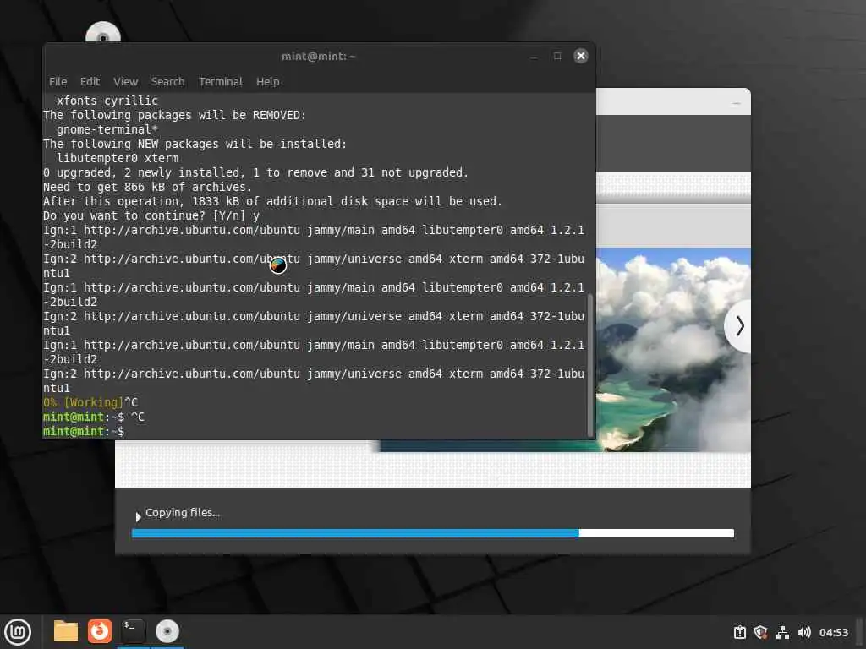This screenshot has width=866, height=649.
Task: Click 'The following packages will be REMOVED:' line
Action: click(x=174, y=115)
